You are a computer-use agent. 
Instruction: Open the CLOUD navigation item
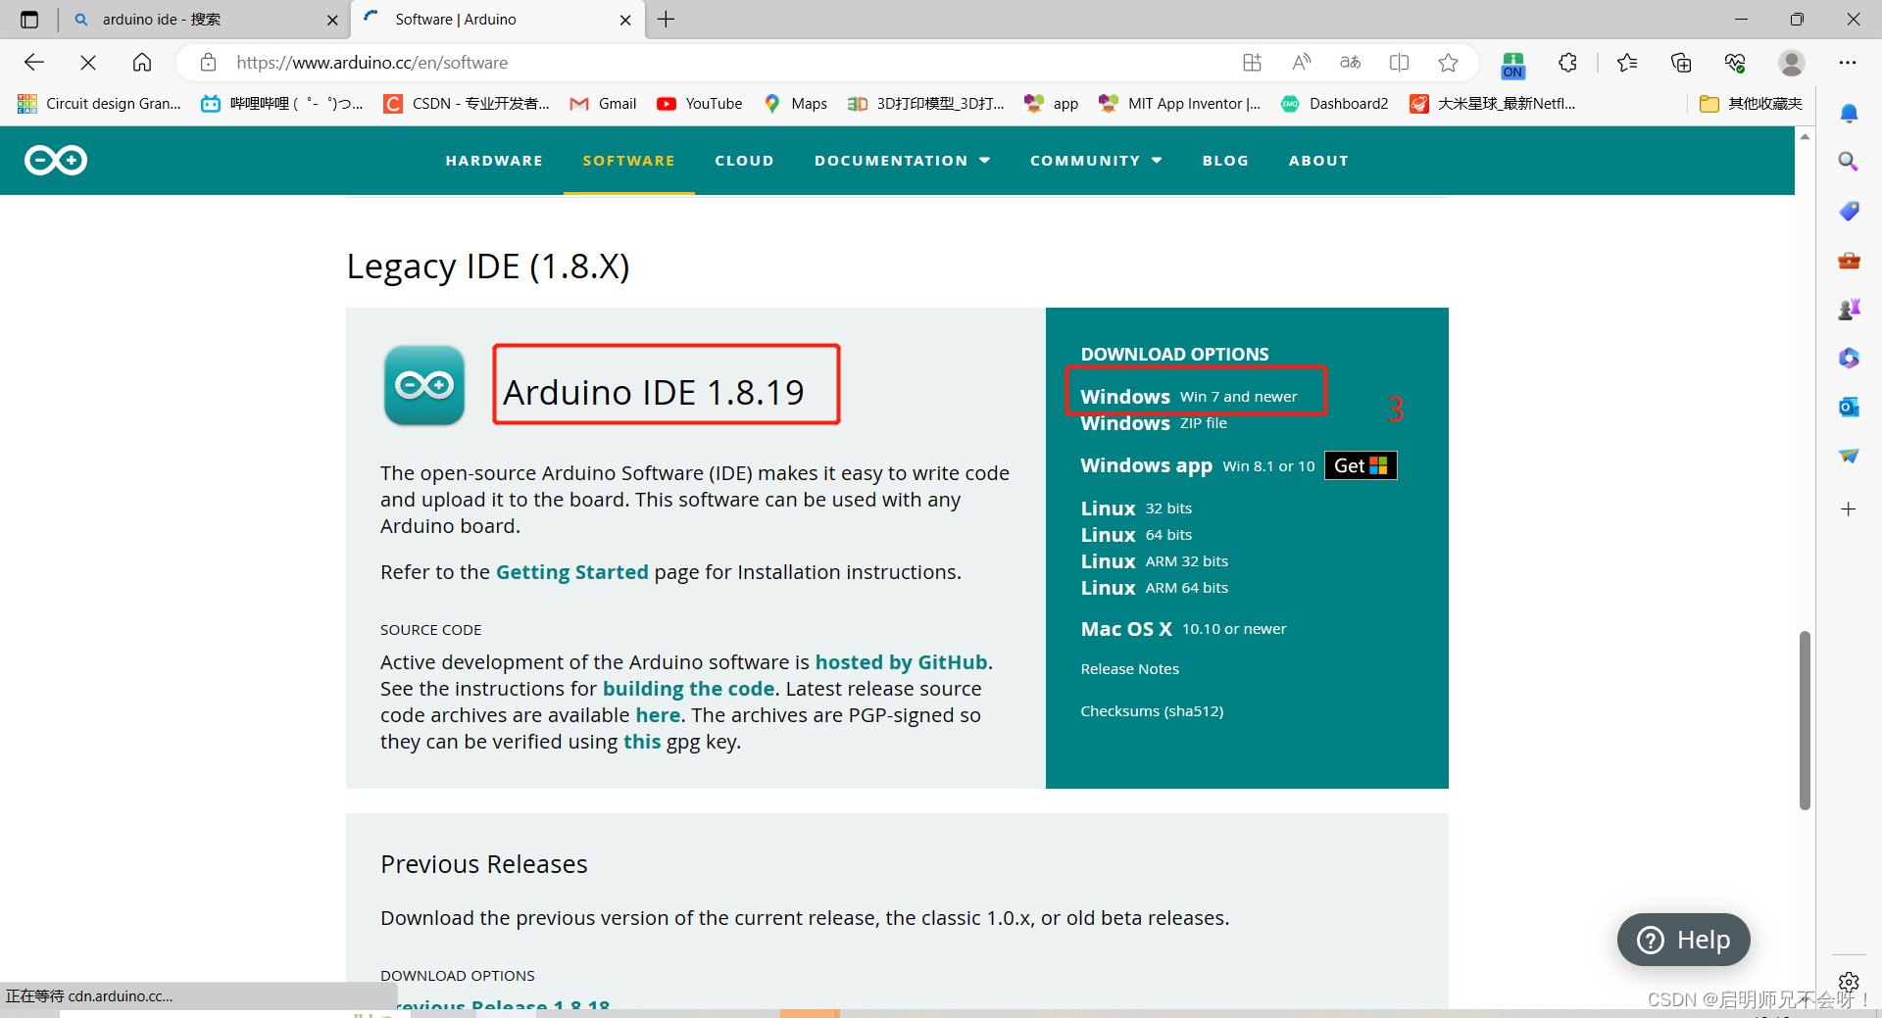tap(745, 161)
